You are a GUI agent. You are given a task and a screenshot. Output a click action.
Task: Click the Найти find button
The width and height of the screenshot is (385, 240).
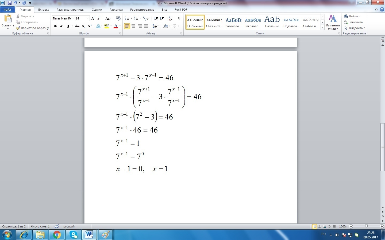(x=352, y=16)
